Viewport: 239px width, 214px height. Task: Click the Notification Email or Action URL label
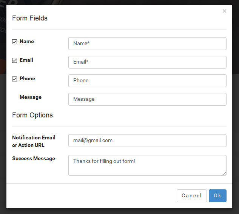tap(34, 141)
